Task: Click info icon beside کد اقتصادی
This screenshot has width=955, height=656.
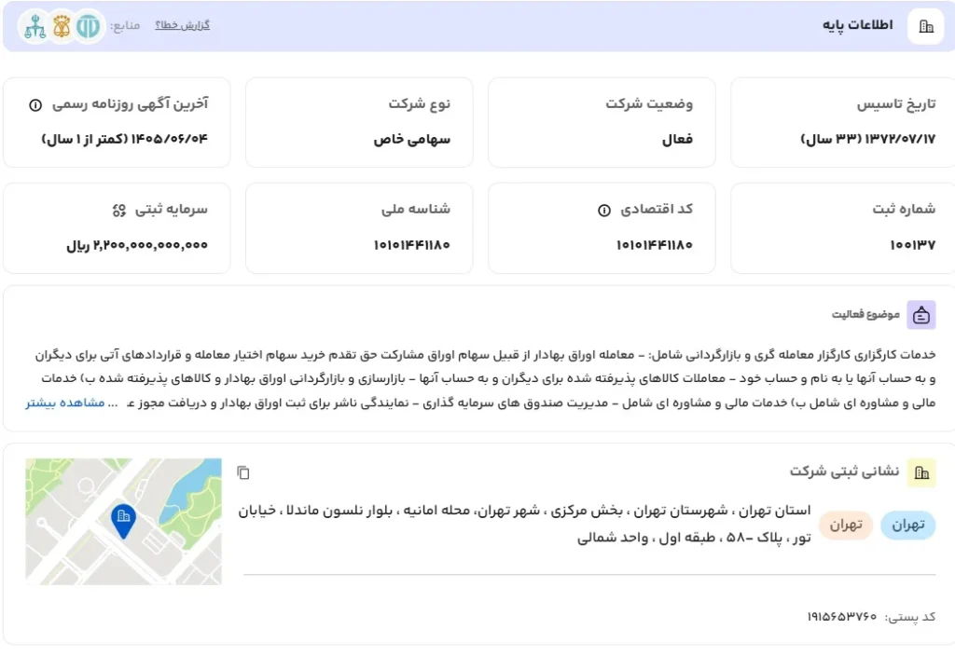Action: [603, 211]
